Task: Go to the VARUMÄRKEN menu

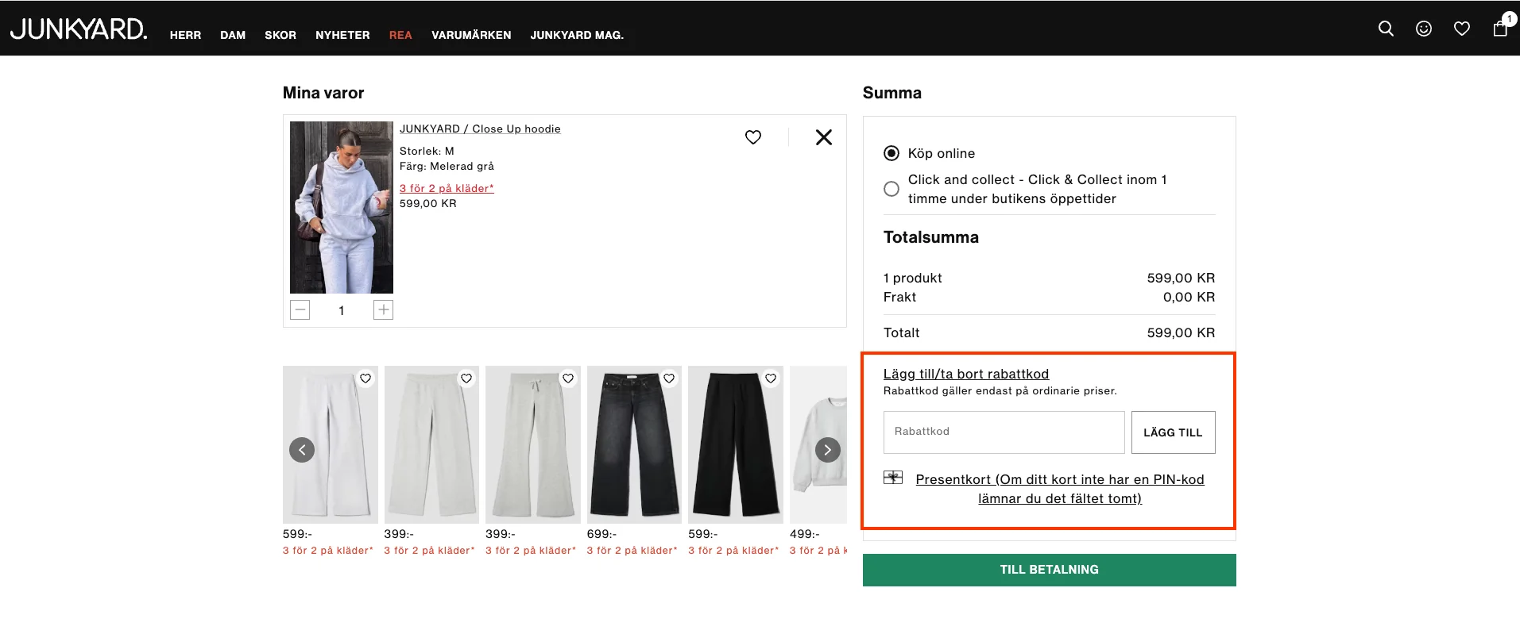Action: [x=471, y=35]
